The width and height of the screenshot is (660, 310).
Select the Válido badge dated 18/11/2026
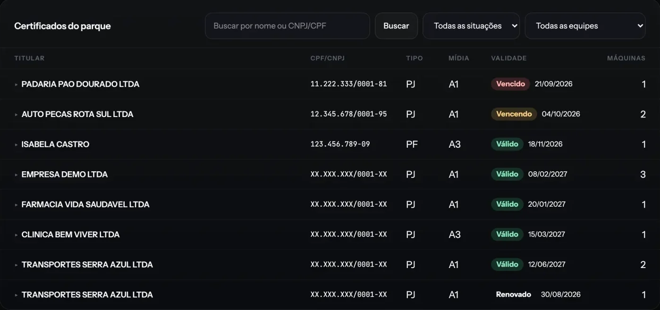click(x=507, y=144)
